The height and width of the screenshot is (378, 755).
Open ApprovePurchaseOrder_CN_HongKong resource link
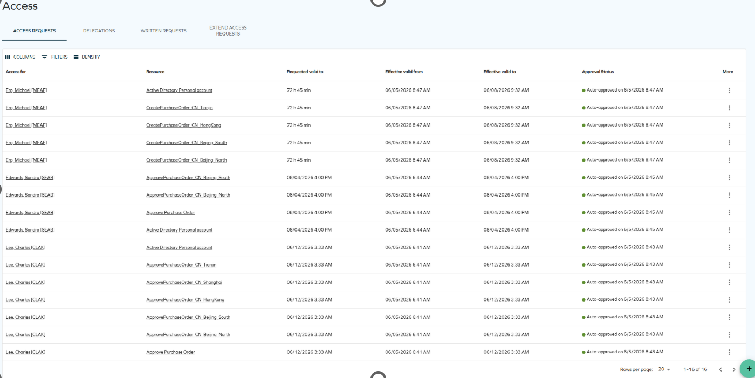point(185,299)
